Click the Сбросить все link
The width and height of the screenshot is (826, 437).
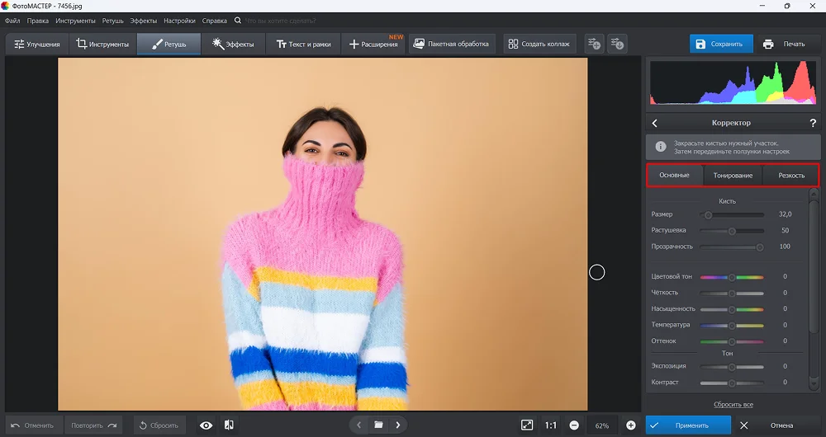click(x=733, y=404)
